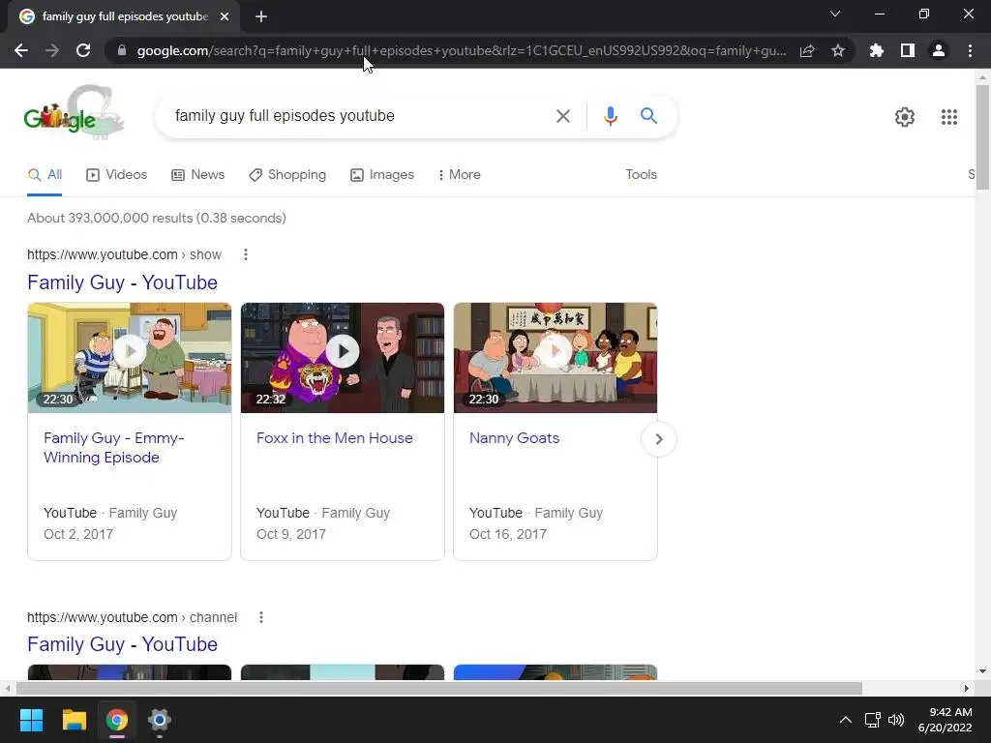
Task: Open the Windows Start menu
Action: pyautogui.click(x=31, y=720)
